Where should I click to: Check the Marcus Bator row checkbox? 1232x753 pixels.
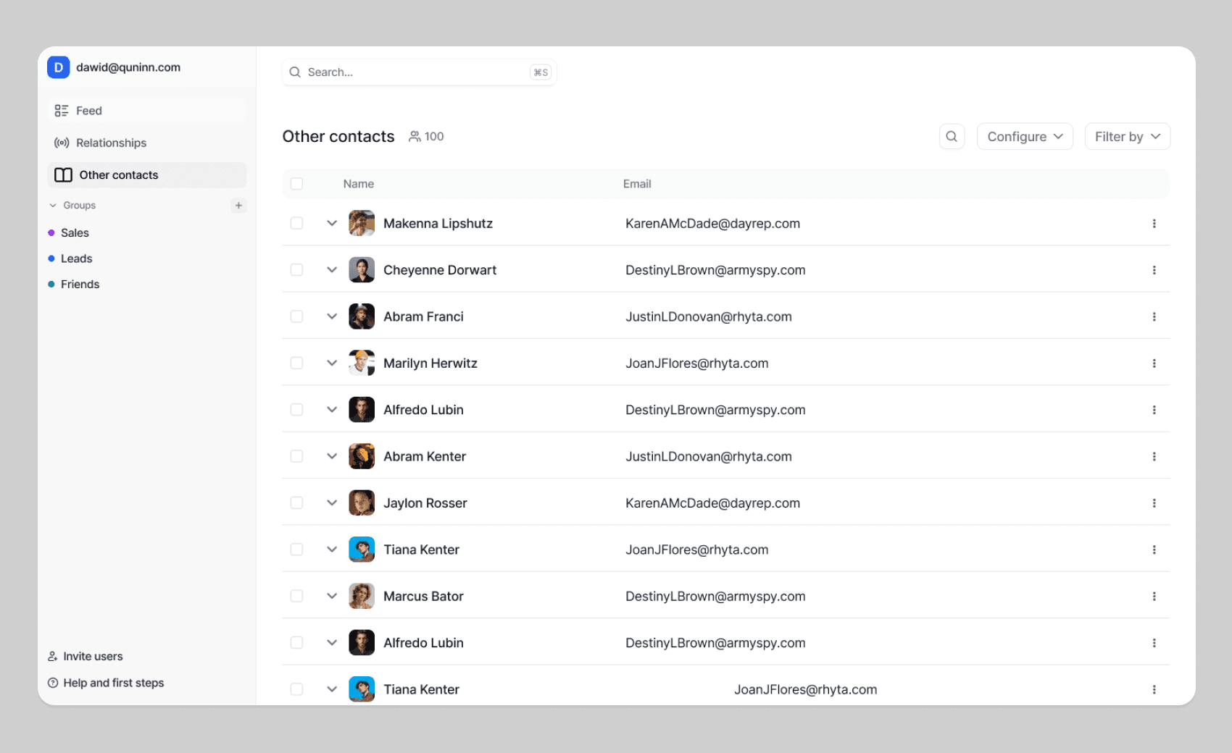(296, 596)
